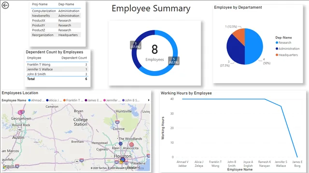Viewport: 309px width, 173px height.
Task: Select the Franklin T legend entry on the map
Action: click(73, 100)
